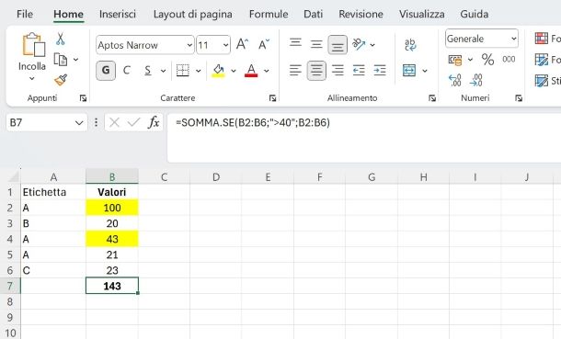The width and height of the screenshot is (561, 339).
Task: Open orientation dropdown arrow
Action: 372,45
